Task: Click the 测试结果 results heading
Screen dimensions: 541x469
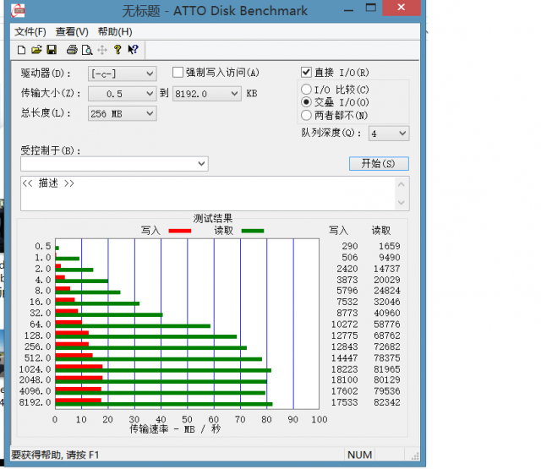Action: click(213, 218)
